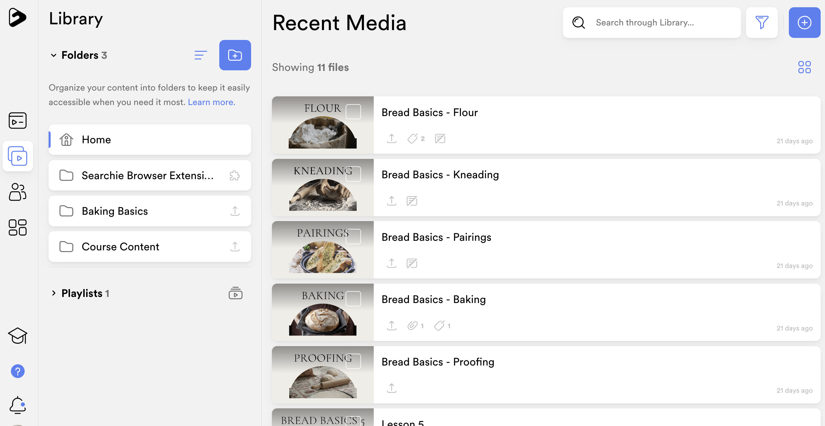Viewport: 825px width, 426px height.
Task: Open the notifications bell
Action: [x=18, y=405]
